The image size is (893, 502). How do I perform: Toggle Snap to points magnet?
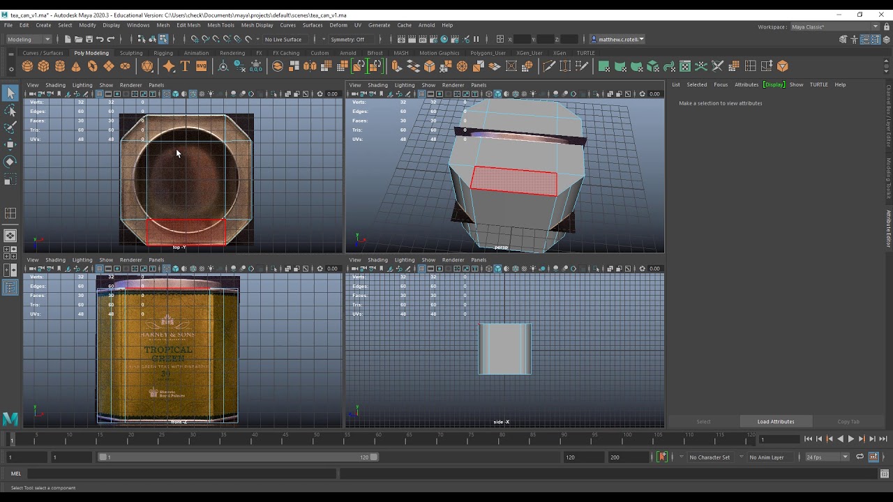(216, 39)
